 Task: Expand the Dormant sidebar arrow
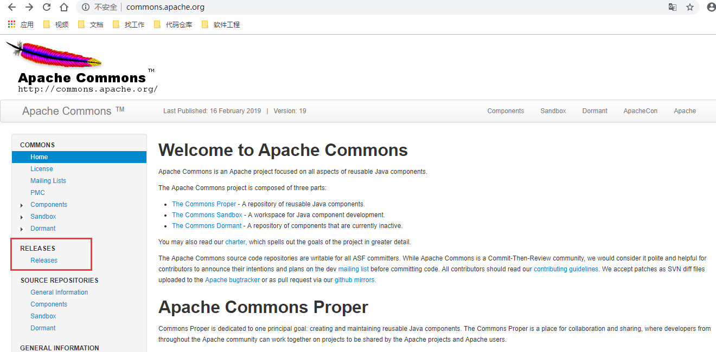(22, 229)
